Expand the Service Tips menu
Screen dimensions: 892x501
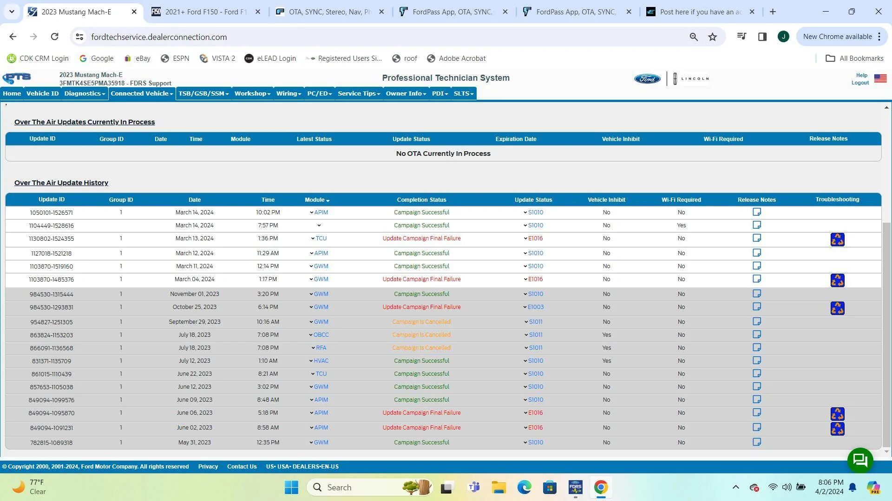359,93
